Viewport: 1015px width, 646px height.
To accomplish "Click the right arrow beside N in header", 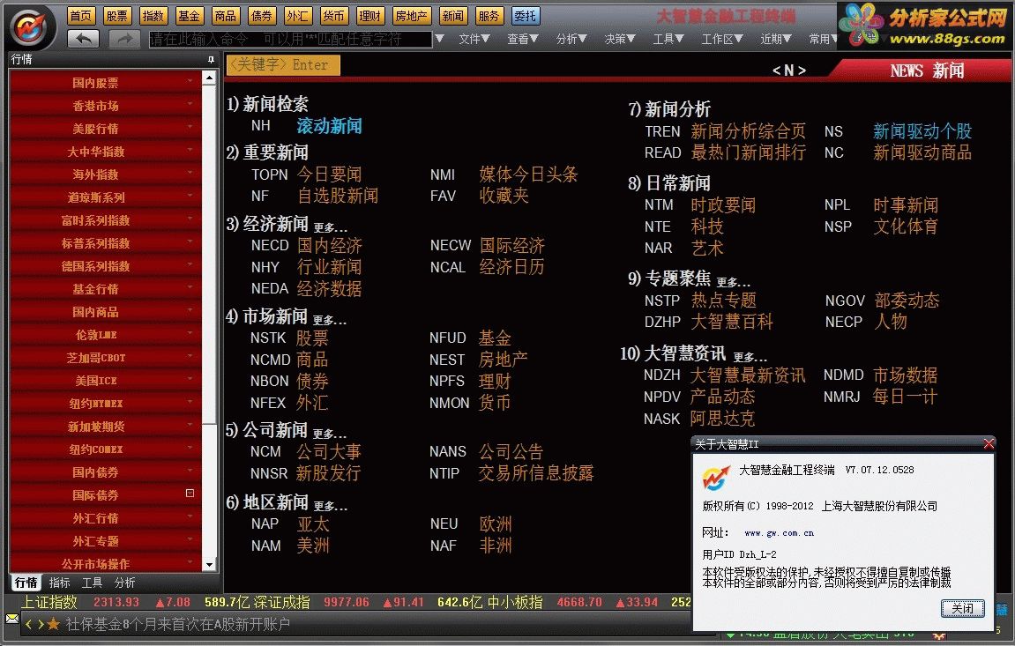I will 802,71.
